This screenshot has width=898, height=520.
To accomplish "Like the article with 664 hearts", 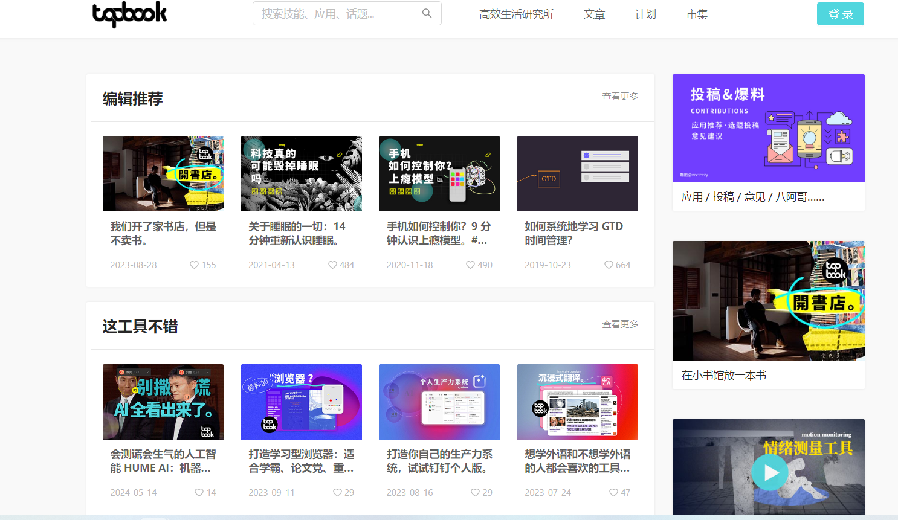I will (609, 265).
